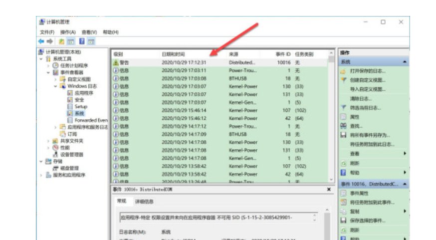Image resolution: width=436 pixels, height=240 pixels.
Task: Switch to the 详细信息 tab
Action: click(x=144, y=202)
